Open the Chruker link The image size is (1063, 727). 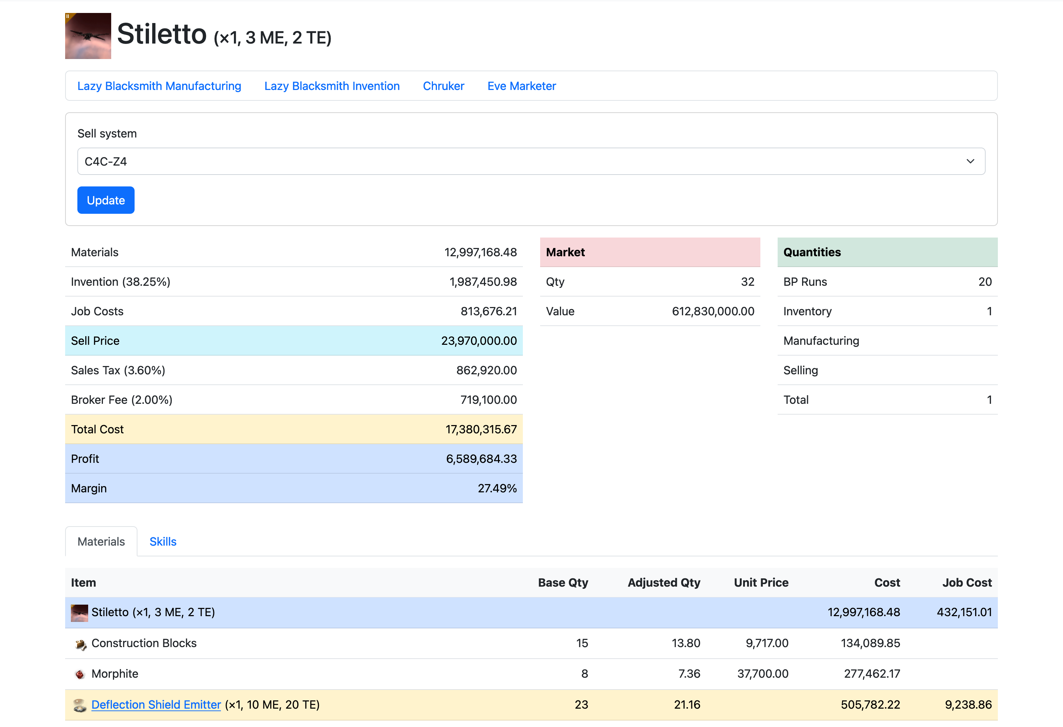coord(443,86)
